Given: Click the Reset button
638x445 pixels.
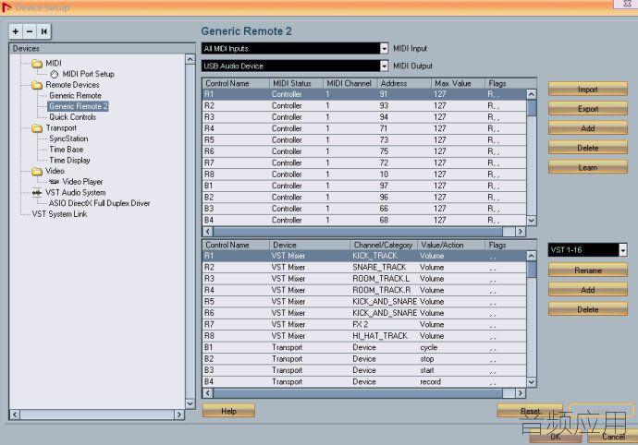Looking at the screenshot, I should pyautogui.click(x=530, y=411).
